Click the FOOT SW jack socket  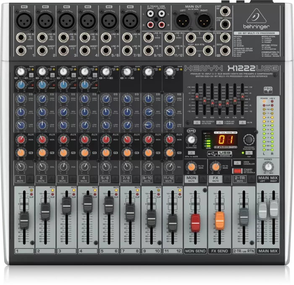click(x=225, y=11)
